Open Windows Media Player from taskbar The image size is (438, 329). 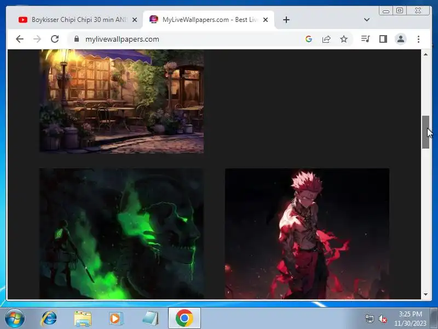(116, 319)
